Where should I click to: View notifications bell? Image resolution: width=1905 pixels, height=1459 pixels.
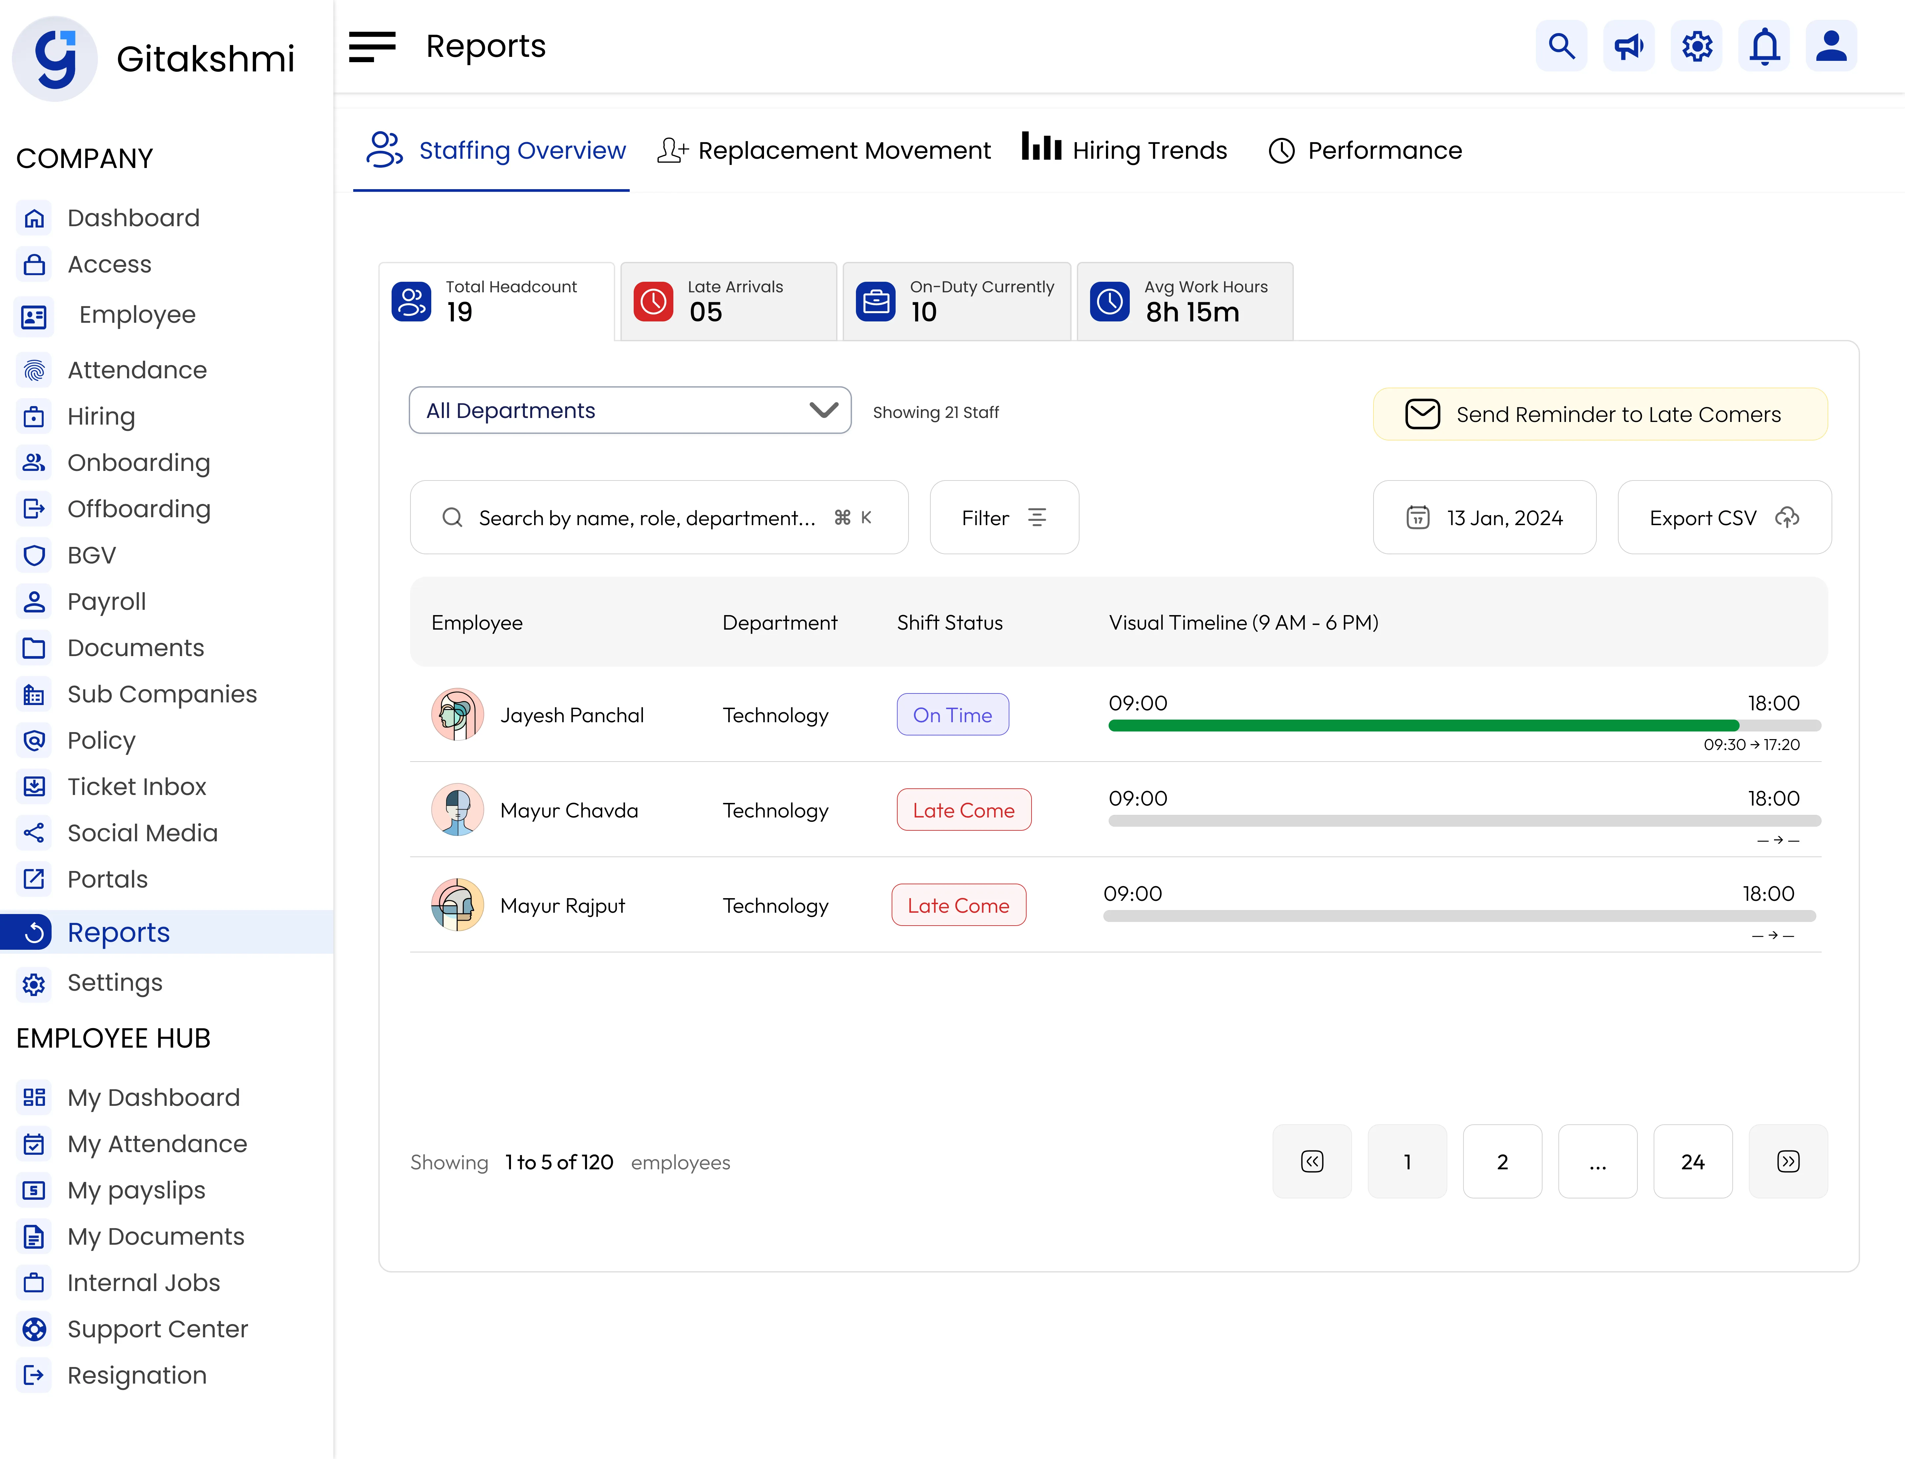click(1764, 46)
